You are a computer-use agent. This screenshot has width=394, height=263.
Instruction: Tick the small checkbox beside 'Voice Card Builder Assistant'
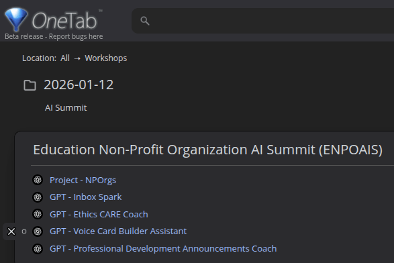tap(24, 231)
